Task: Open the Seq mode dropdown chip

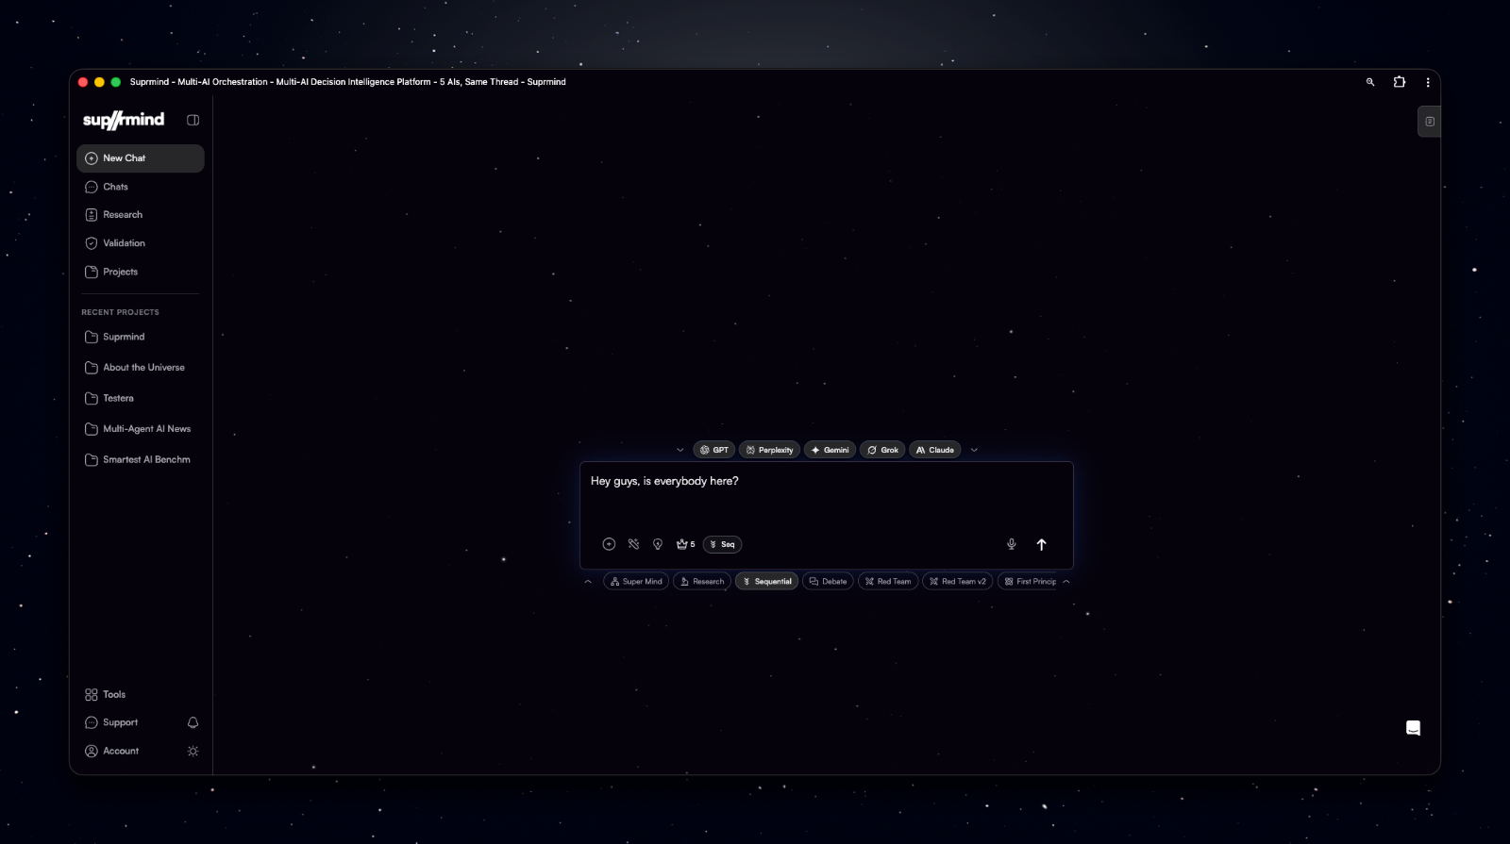Action: [x=722, y=544]
